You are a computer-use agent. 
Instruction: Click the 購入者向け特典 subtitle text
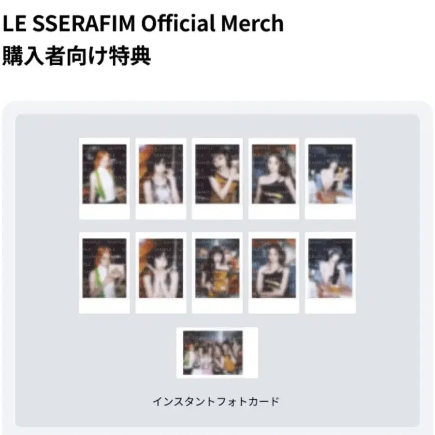[76, 56]
